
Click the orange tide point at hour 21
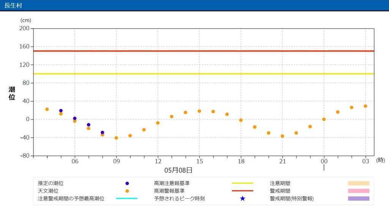[282, 136]
